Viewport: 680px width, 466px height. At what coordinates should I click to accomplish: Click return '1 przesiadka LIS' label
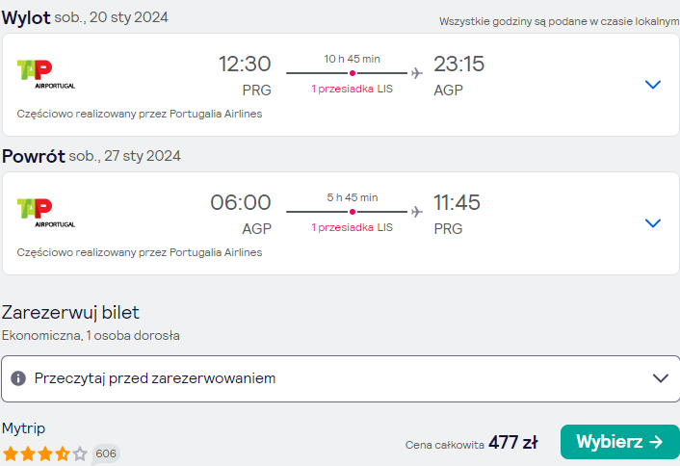(353, 227)
